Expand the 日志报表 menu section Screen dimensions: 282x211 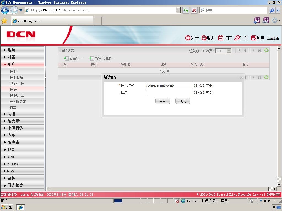[x=23, y=185]
